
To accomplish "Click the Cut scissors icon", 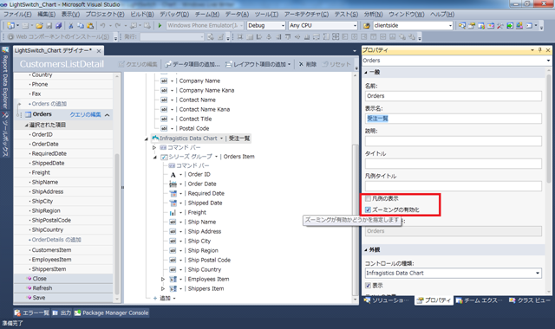I will 71,26.
